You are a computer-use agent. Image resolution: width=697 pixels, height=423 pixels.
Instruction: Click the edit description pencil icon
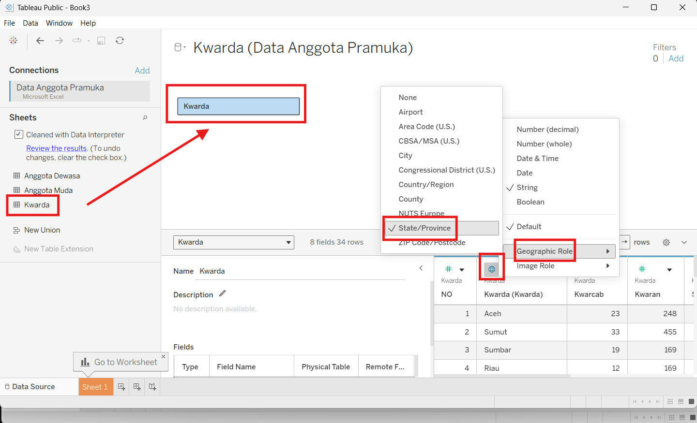pos(223,293)
